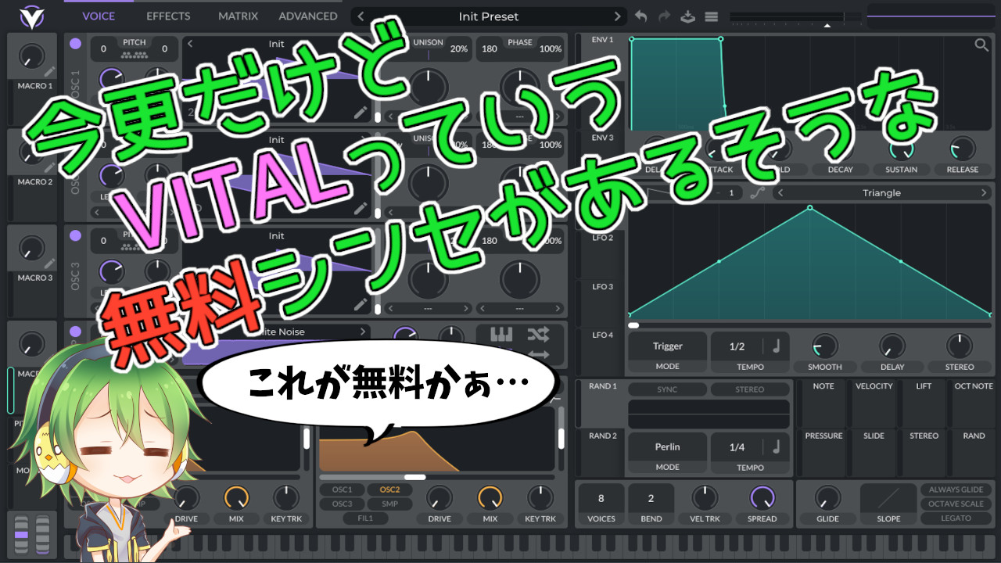Open the hamburger menu beside the save icon
This screenshot has height=563, width=1001.
(712, 16)
